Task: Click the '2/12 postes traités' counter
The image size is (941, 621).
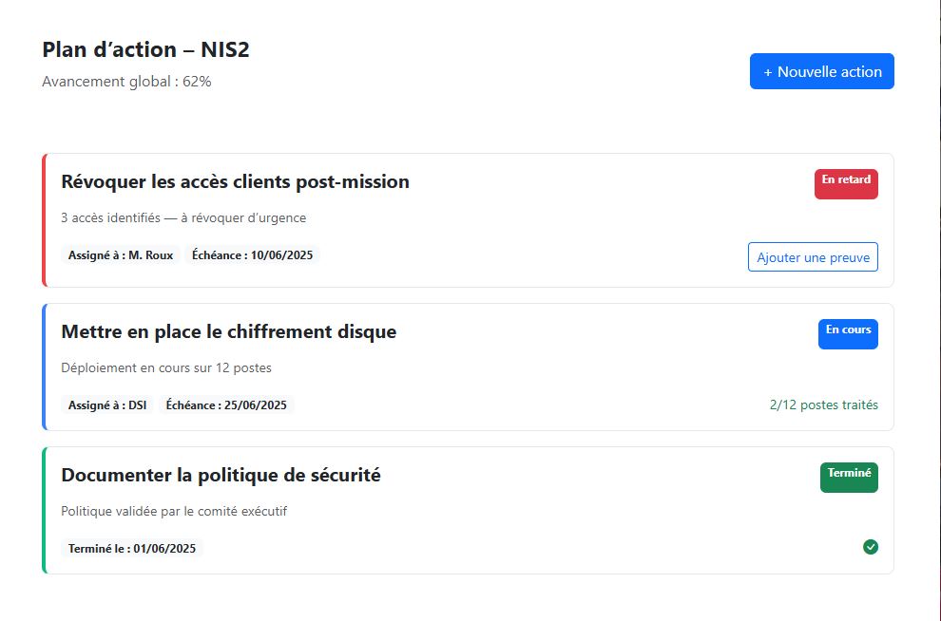Action: (823, 405)
